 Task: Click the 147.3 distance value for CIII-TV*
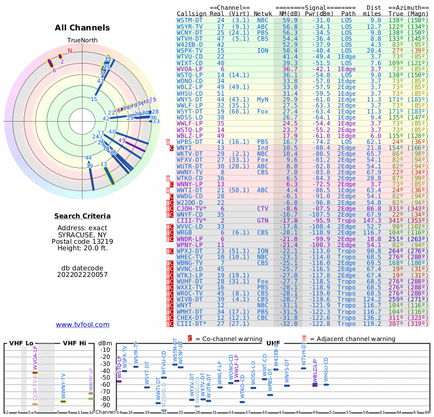[x=372, y=220]
